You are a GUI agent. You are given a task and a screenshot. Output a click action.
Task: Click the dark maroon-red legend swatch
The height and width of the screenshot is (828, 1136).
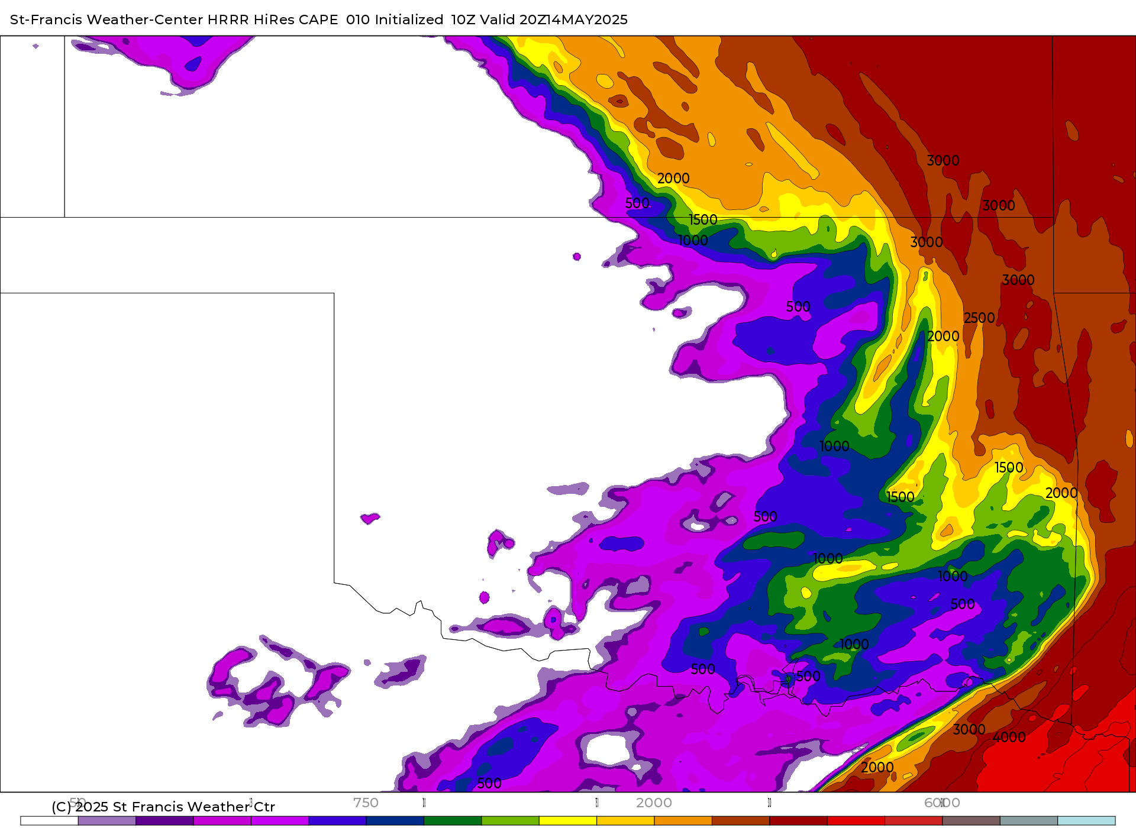tap(799, 821)
